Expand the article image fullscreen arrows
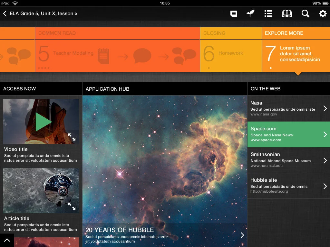 (72, 206)
